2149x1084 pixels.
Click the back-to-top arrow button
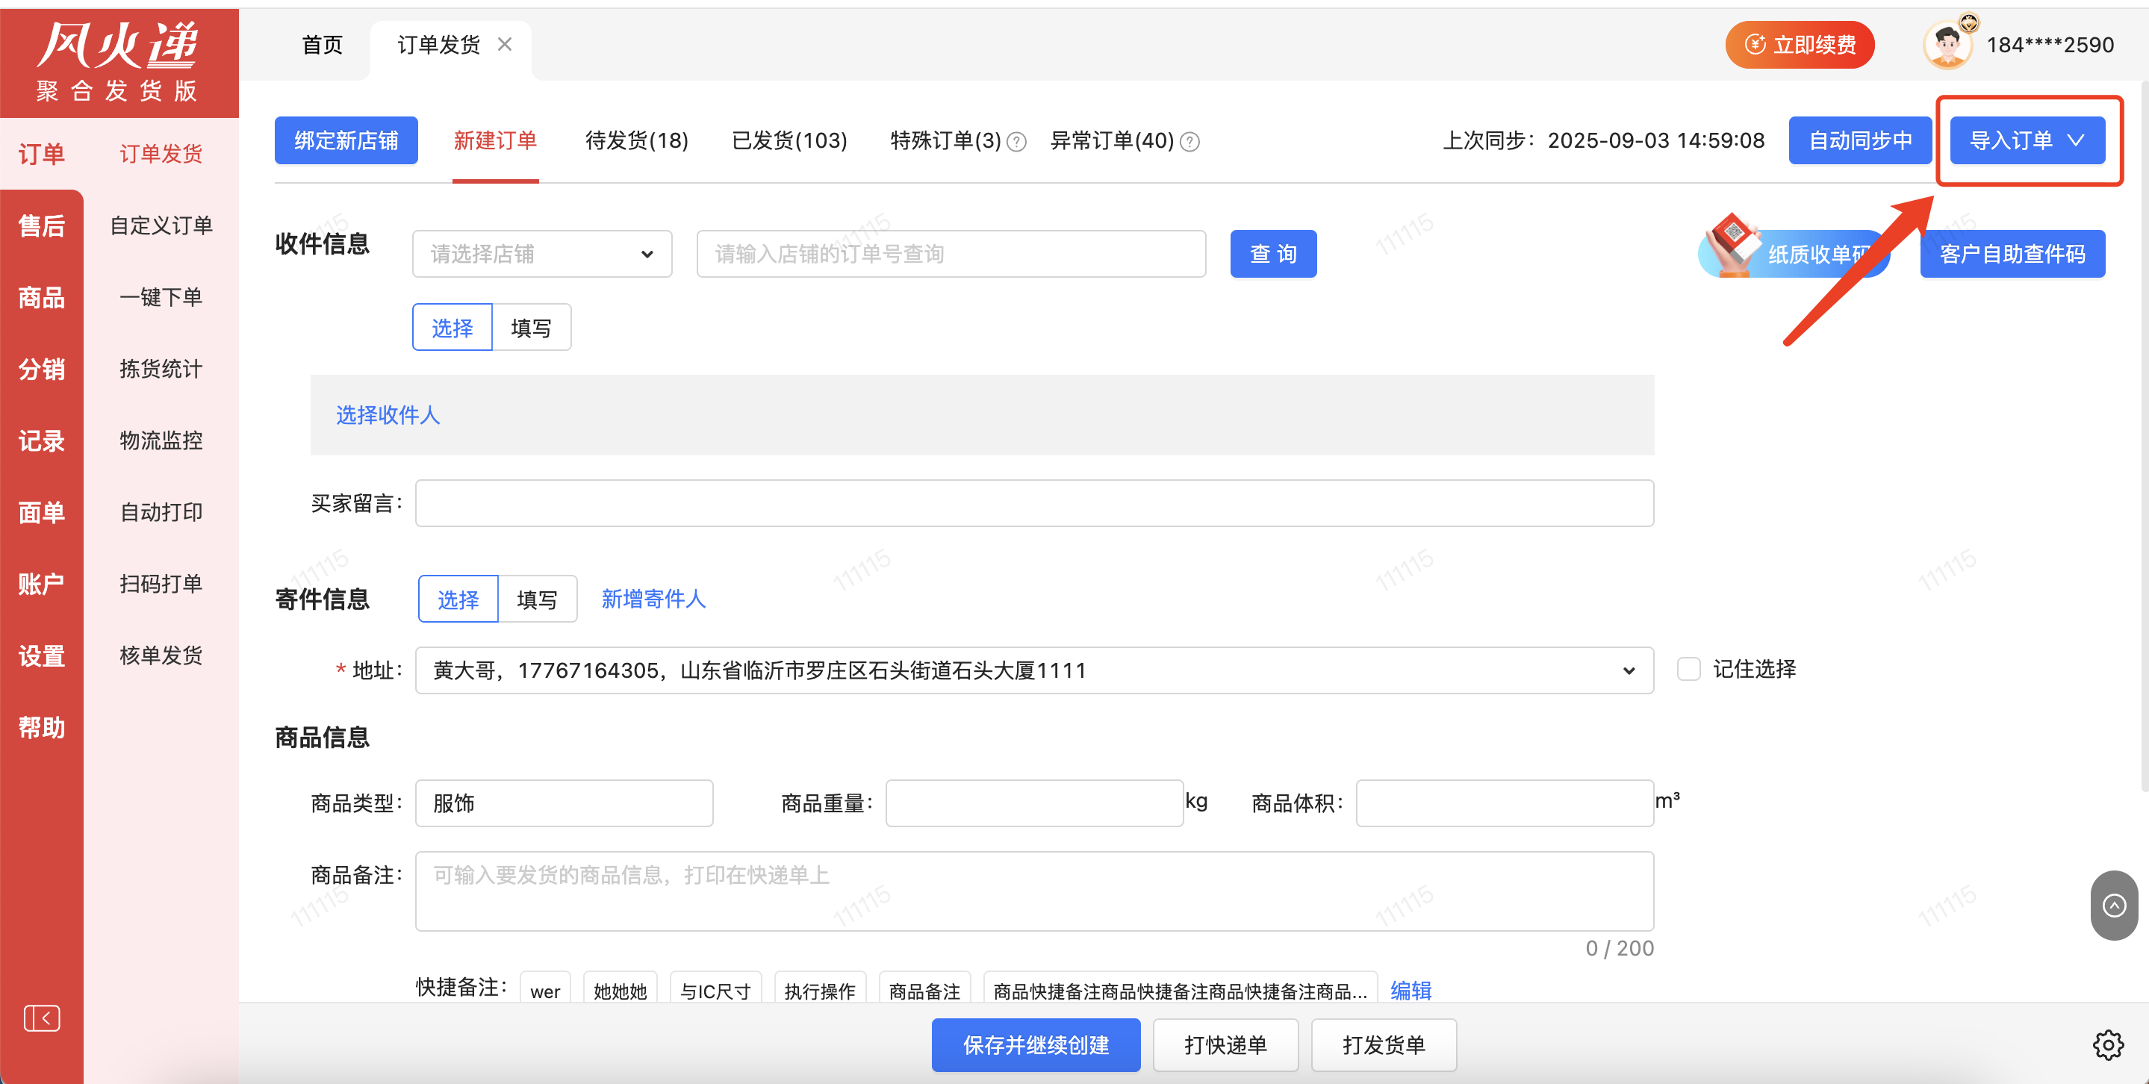tap(2114, 906)
